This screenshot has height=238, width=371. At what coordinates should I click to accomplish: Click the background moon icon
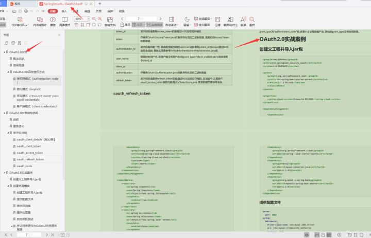[187, 20]
